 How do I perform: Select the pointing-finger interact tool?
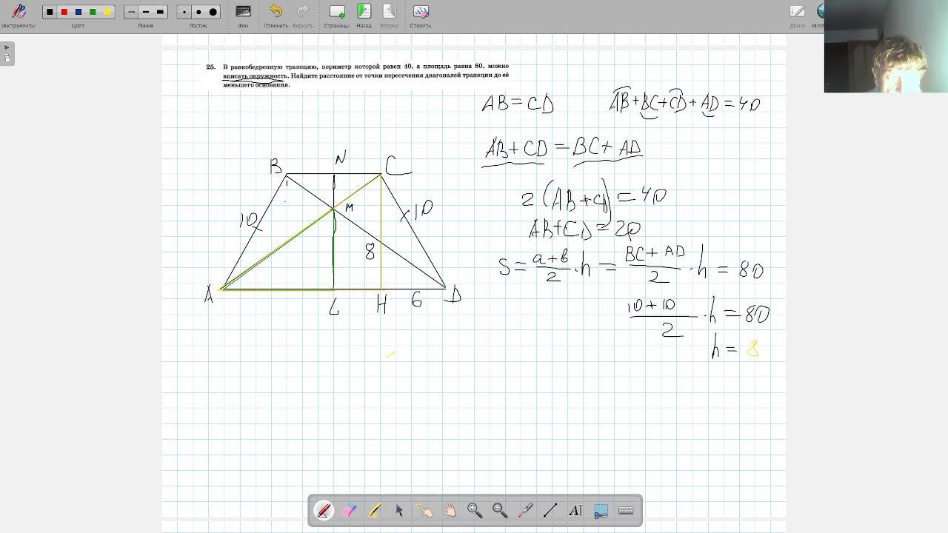tap(424, 510)
